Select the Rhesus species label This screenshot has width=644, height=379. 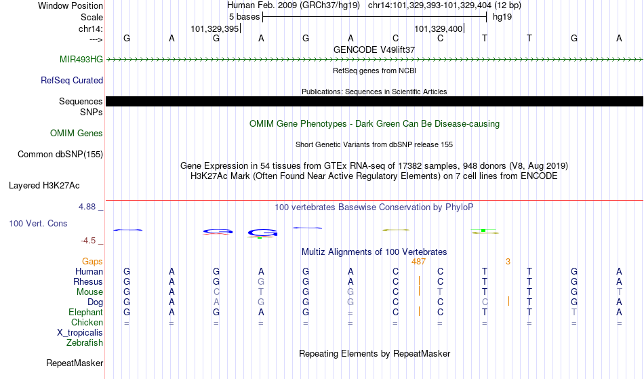pos(88,281)
